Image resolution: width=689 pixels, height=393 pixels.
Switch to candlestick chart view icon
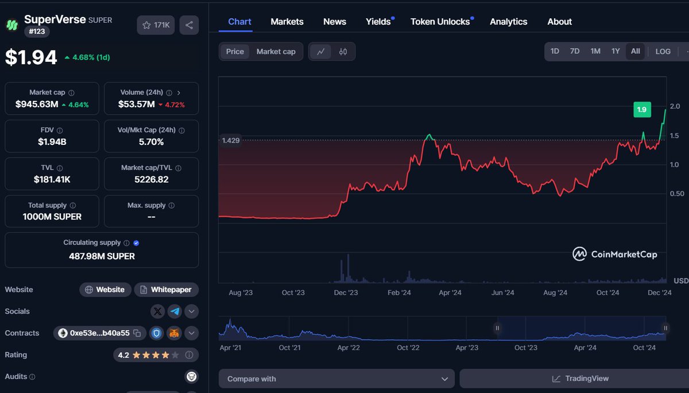pyautogui.click(x=343, y=52)
